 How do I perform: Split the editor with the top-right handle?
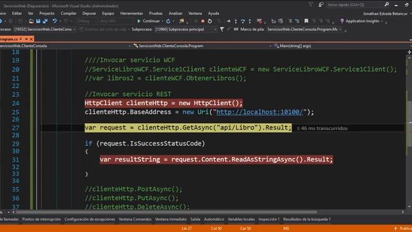tap(409, 52)
